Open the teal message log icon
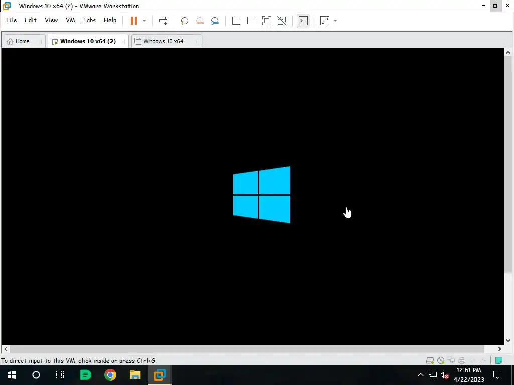The width and height of the screenshot is (514, 385). click(x=499, y=361)
